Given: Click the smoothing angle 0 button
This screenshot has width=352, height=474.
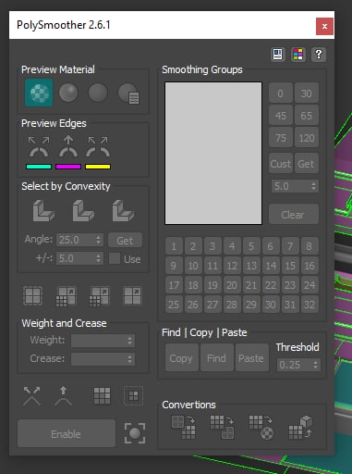Looking at the screenshot, I should pyautogui.click(x=281, y=94).
